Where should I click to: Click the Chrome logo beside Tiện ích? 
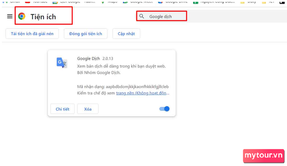pos(22,16)
